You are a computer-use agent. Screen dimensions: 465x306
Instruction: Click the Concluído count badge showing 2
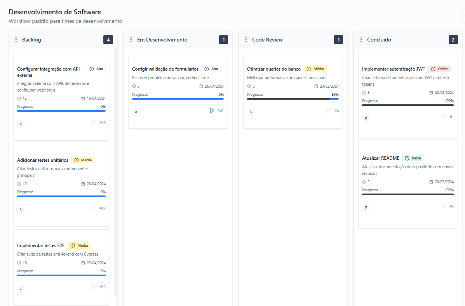click(453, 39)
